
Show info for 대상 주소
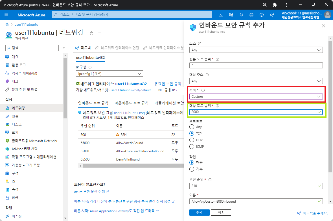[x=207, y=75]
